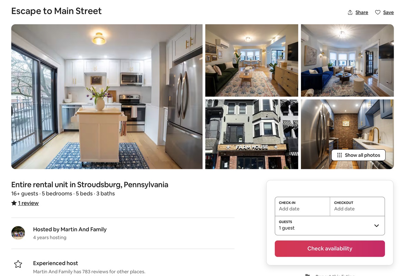Open the green sofa living room photo
This screenshot has width=414, height=276.
coord(252,60)
